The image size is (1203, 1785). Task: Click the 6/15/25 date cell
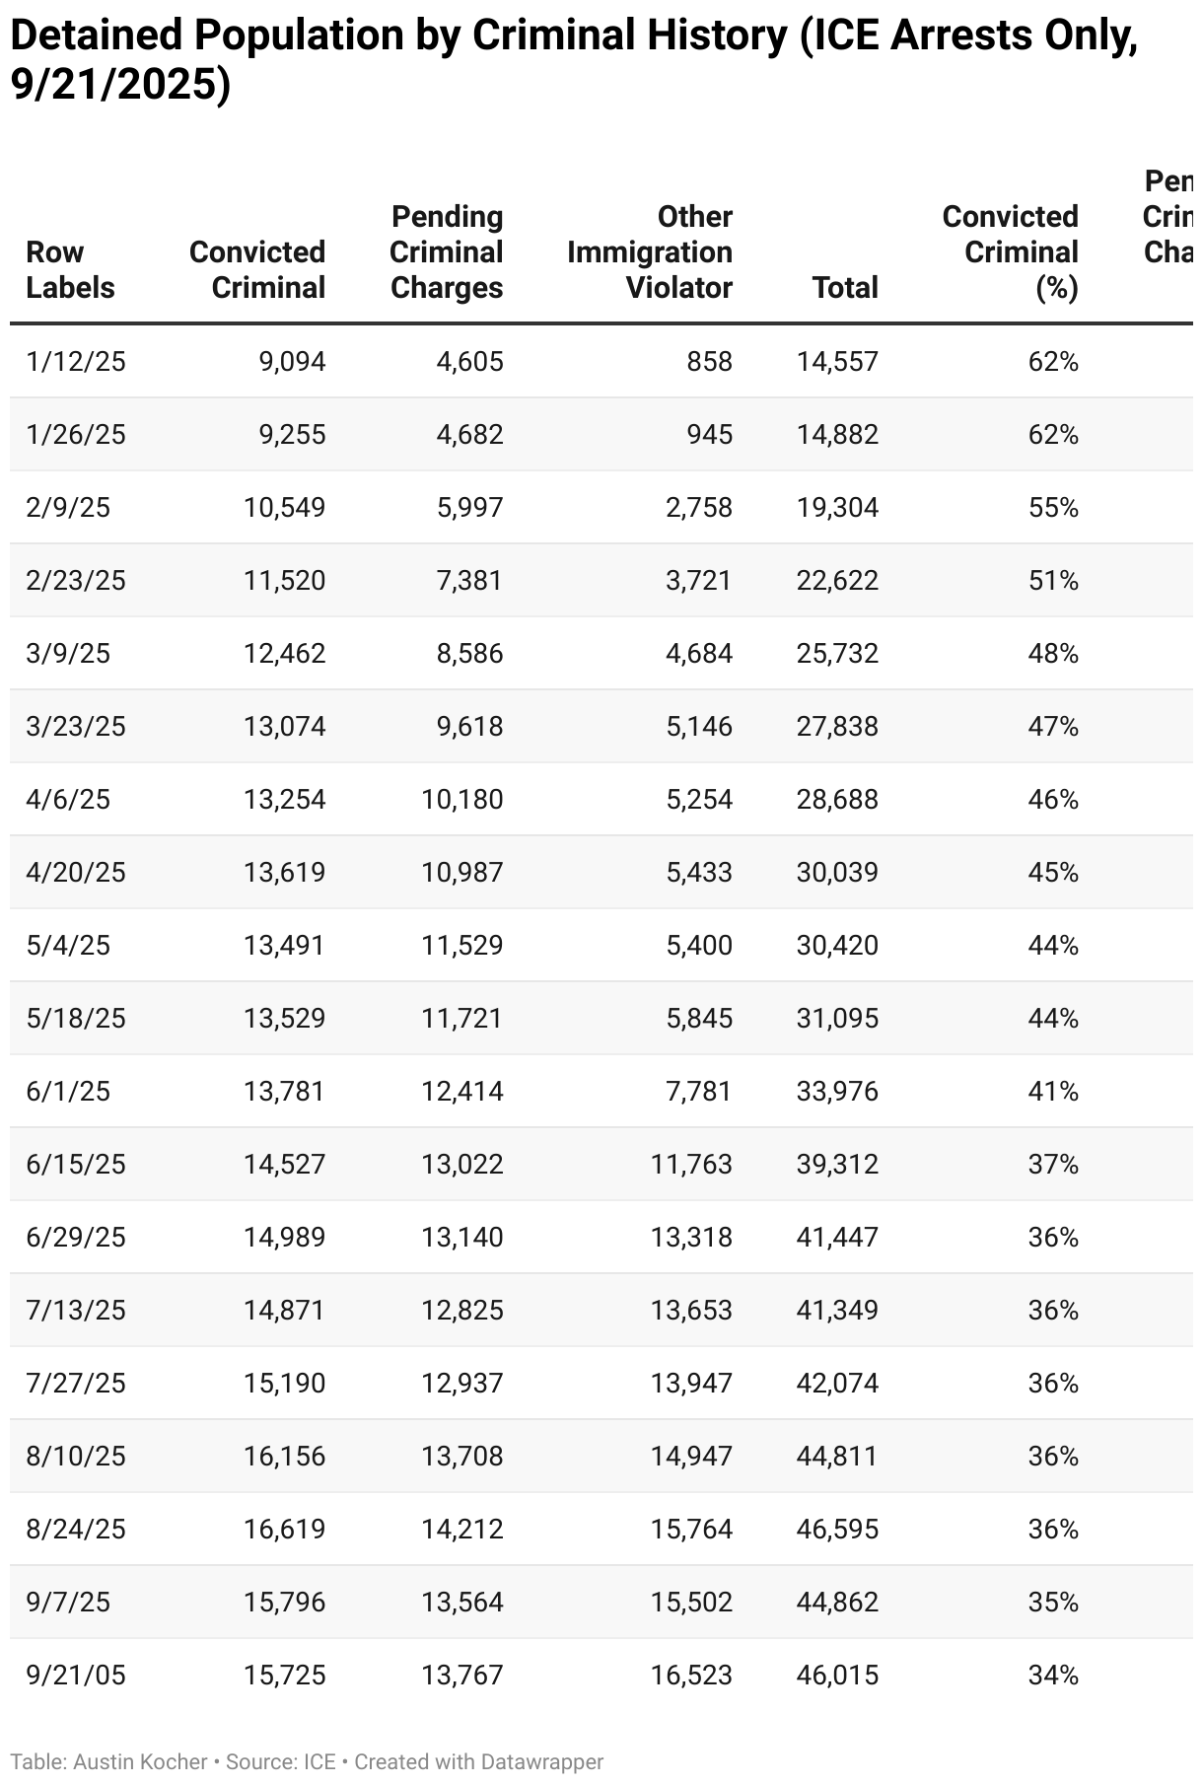pyautogui.click(x=76, y=1165)
